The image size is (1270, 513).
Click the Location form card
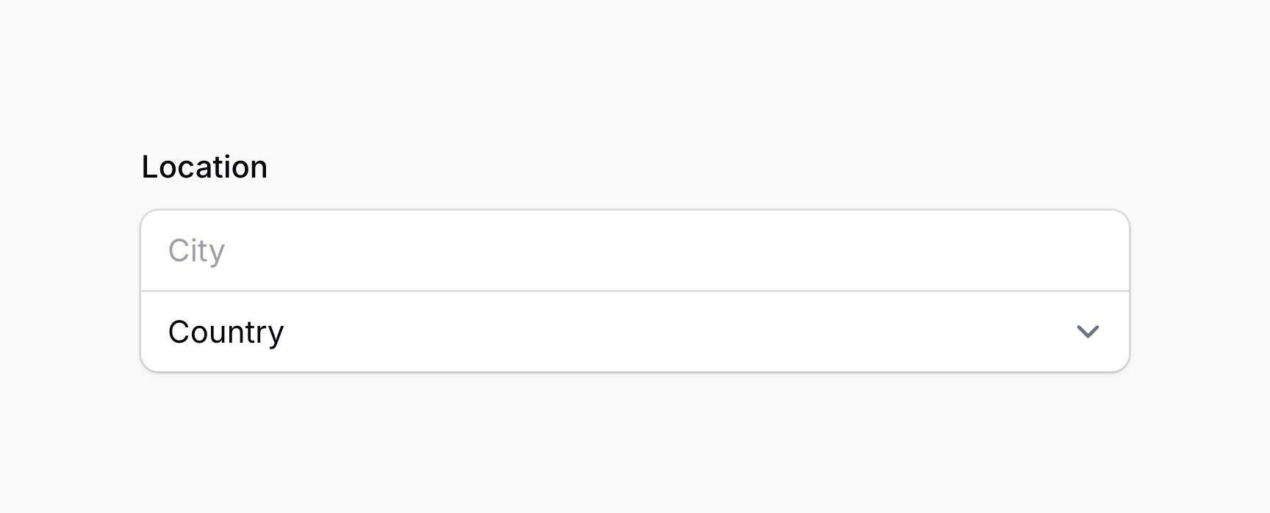point(632,290)
